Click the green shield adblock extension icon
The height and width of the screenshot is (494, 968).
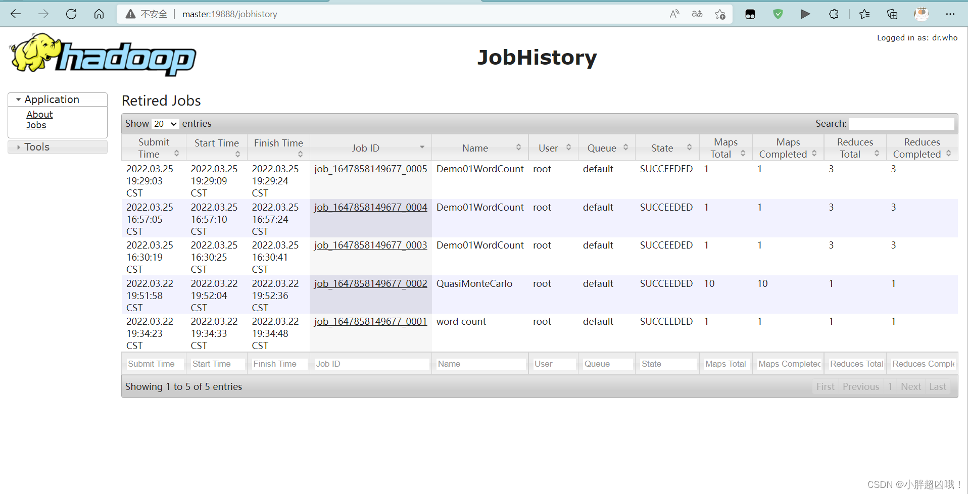pyautogui.click(x=778, y=14)
